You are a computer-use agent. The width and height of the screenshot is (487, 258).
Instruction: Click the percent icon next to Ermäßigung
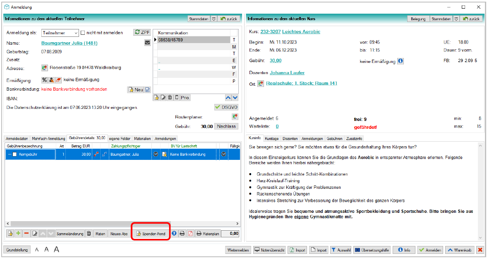point(44,80)
